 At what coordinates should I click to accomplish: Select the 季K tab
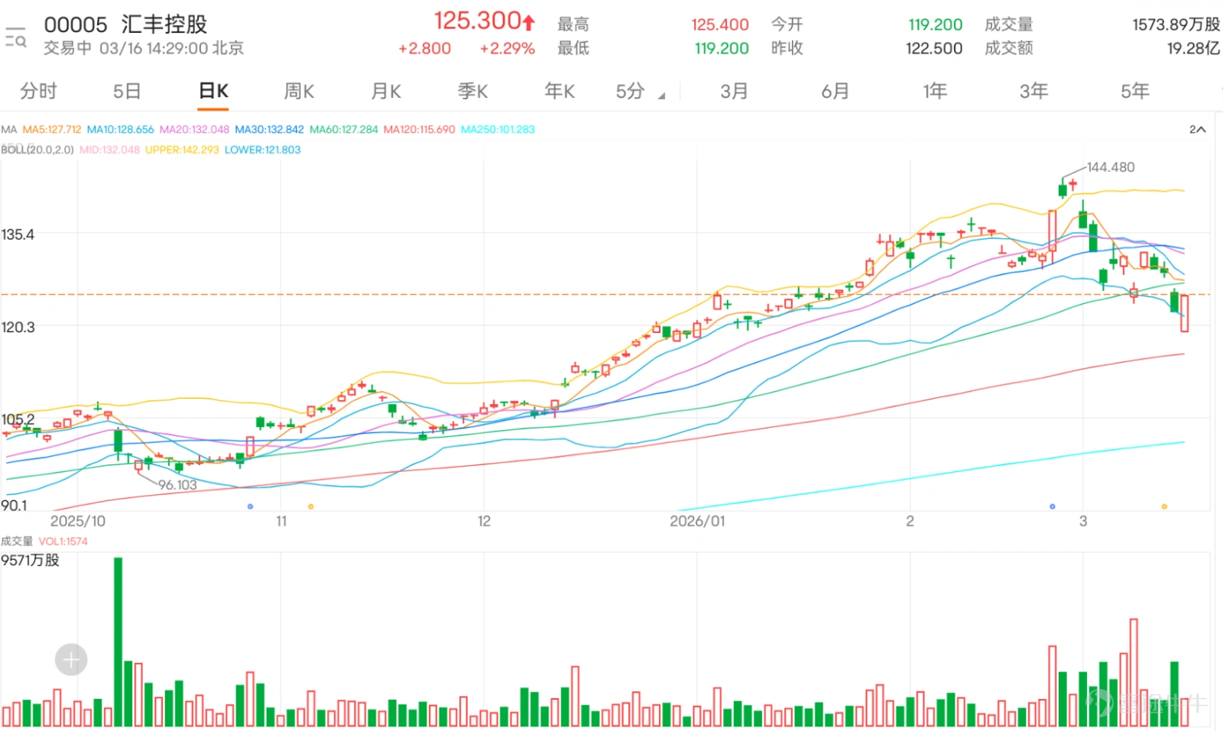[472, 91]
